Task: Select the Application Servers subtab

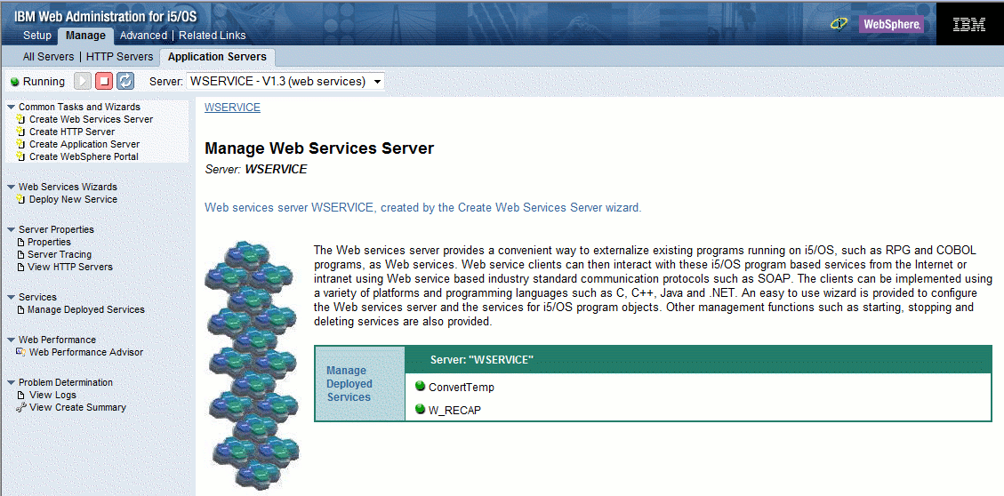Action: click(x=217, y=57)
